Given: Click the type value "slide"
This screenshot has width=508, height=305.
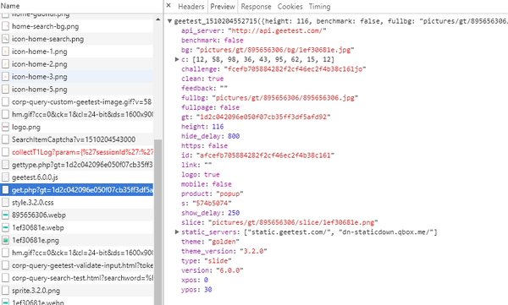Looking at the screenshot, I should tap(218, 261).
